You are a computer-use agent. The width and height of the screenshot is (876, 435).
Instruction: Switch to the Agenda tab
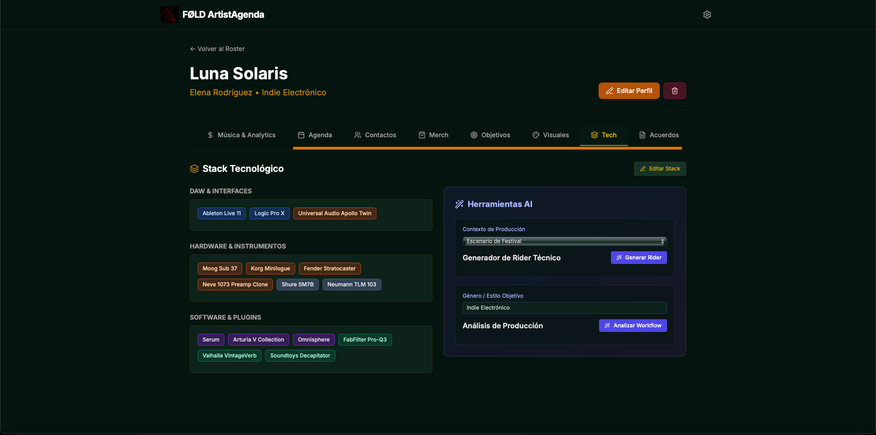(x=315, y=135)
